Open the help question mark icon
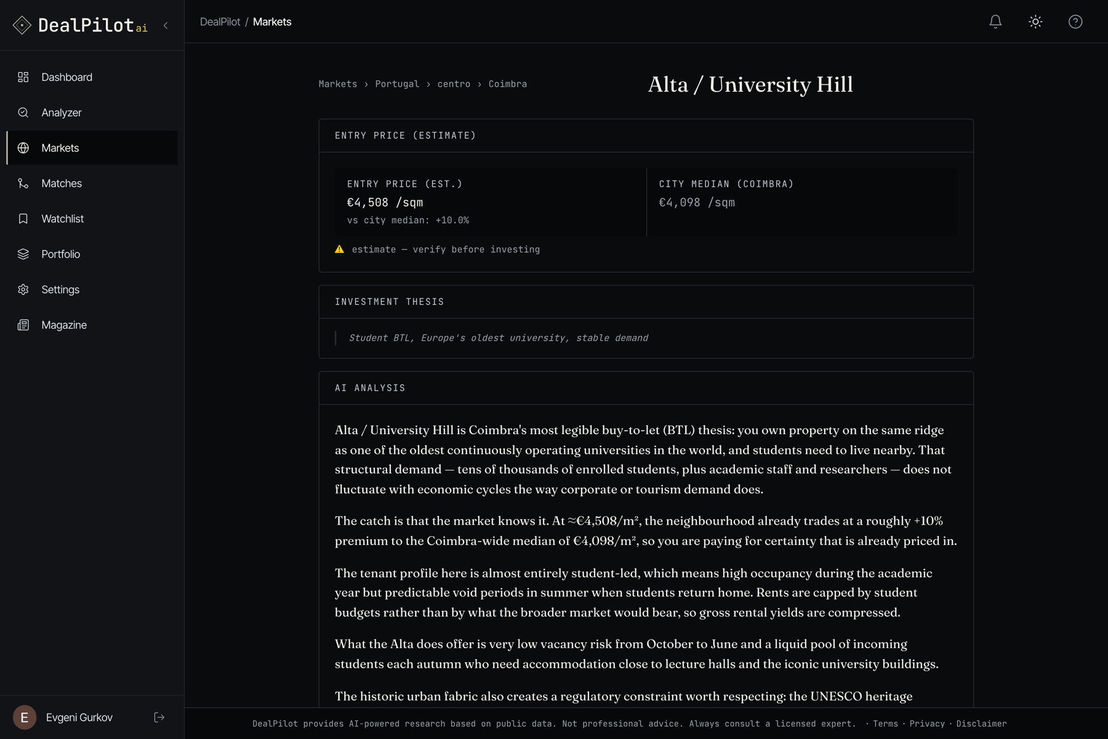 (1075, 22)
